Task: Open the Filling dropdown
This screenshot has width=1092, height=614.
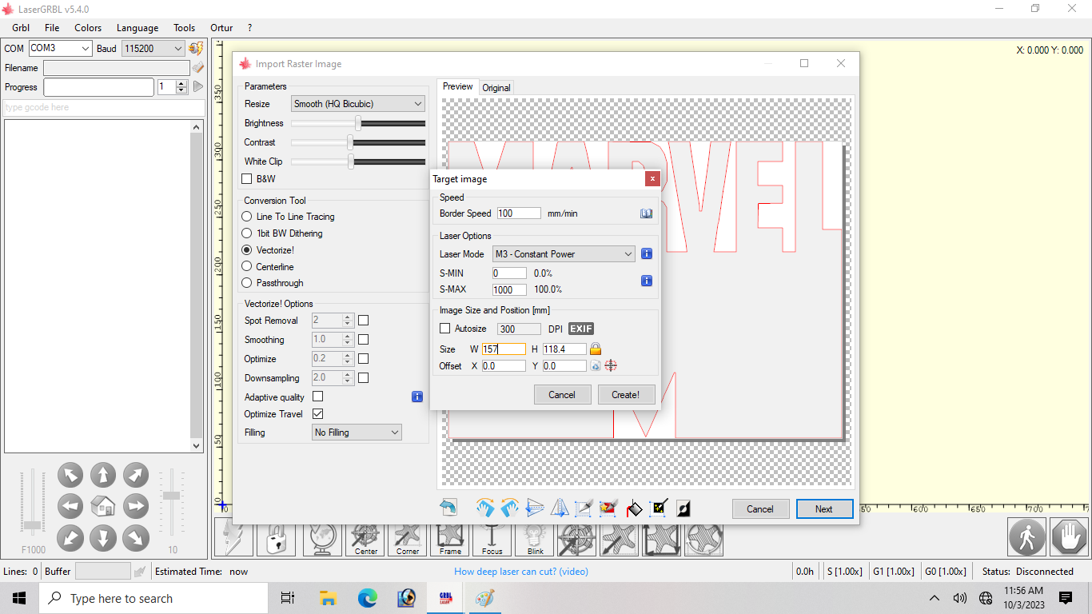Action: [357, 433]
